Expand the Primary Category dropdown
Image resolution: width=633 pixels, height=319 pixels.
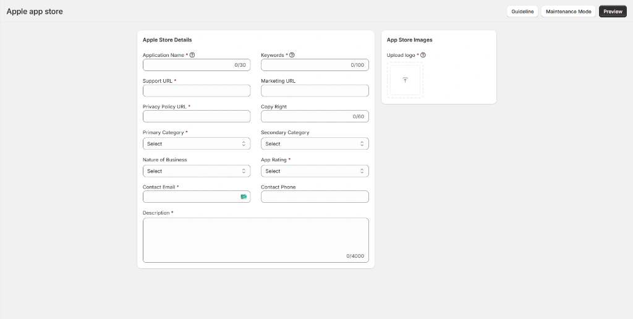click(197, 144)
